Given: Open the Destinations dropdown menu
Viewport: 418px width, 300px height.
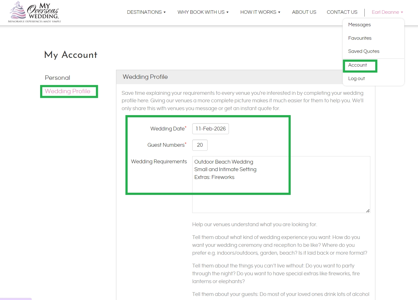Looking at the screenshot, I should tap(146, 12).
